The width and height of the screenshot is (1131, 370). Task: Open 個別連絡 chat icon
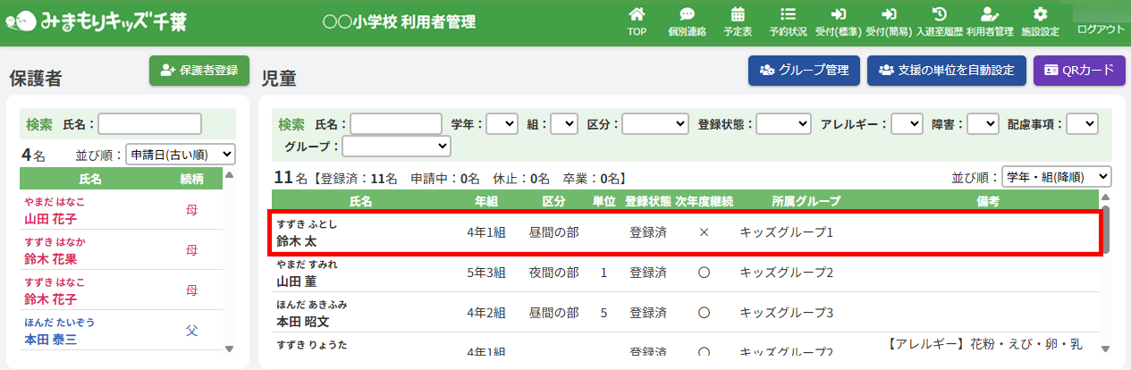pos(687,15)
